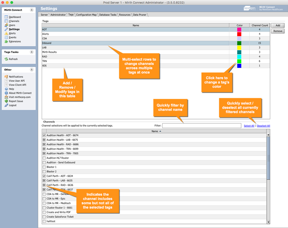Toggle Audition Health - RAD - 6686 checkbox
This screenshot has height=228, width=288.
(x=44, y=144)
